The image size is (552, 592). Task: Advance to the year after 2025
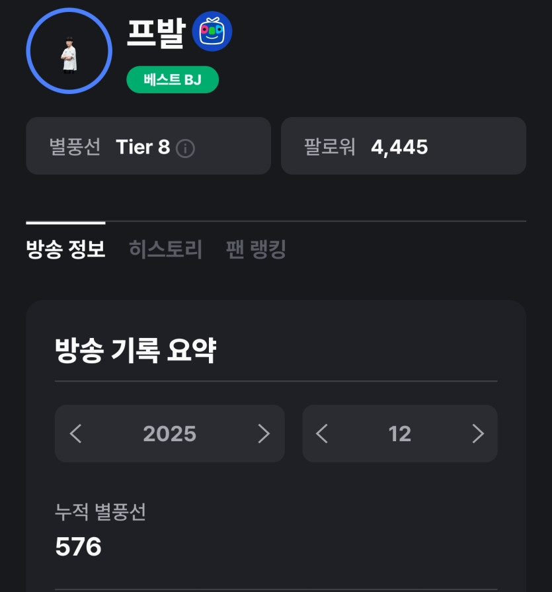pyautogui.click(x=263, y=434)
